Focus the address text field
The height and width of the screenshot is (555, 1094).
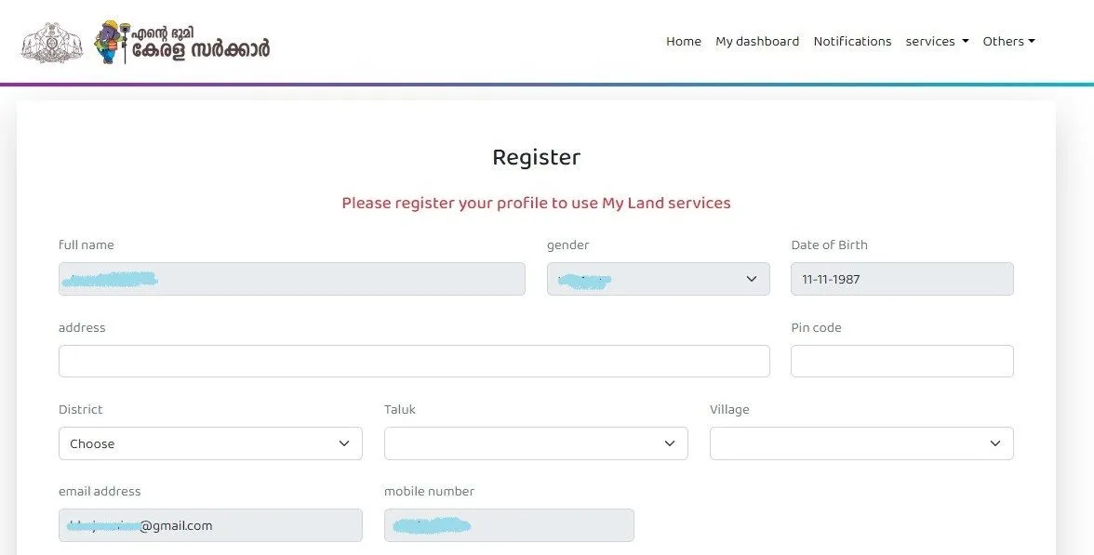[x=414, y=362]
